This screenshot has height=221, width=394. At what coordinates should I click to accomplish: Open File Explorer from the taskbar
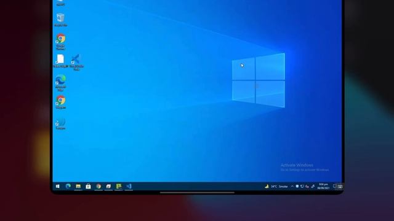point(78,186)
